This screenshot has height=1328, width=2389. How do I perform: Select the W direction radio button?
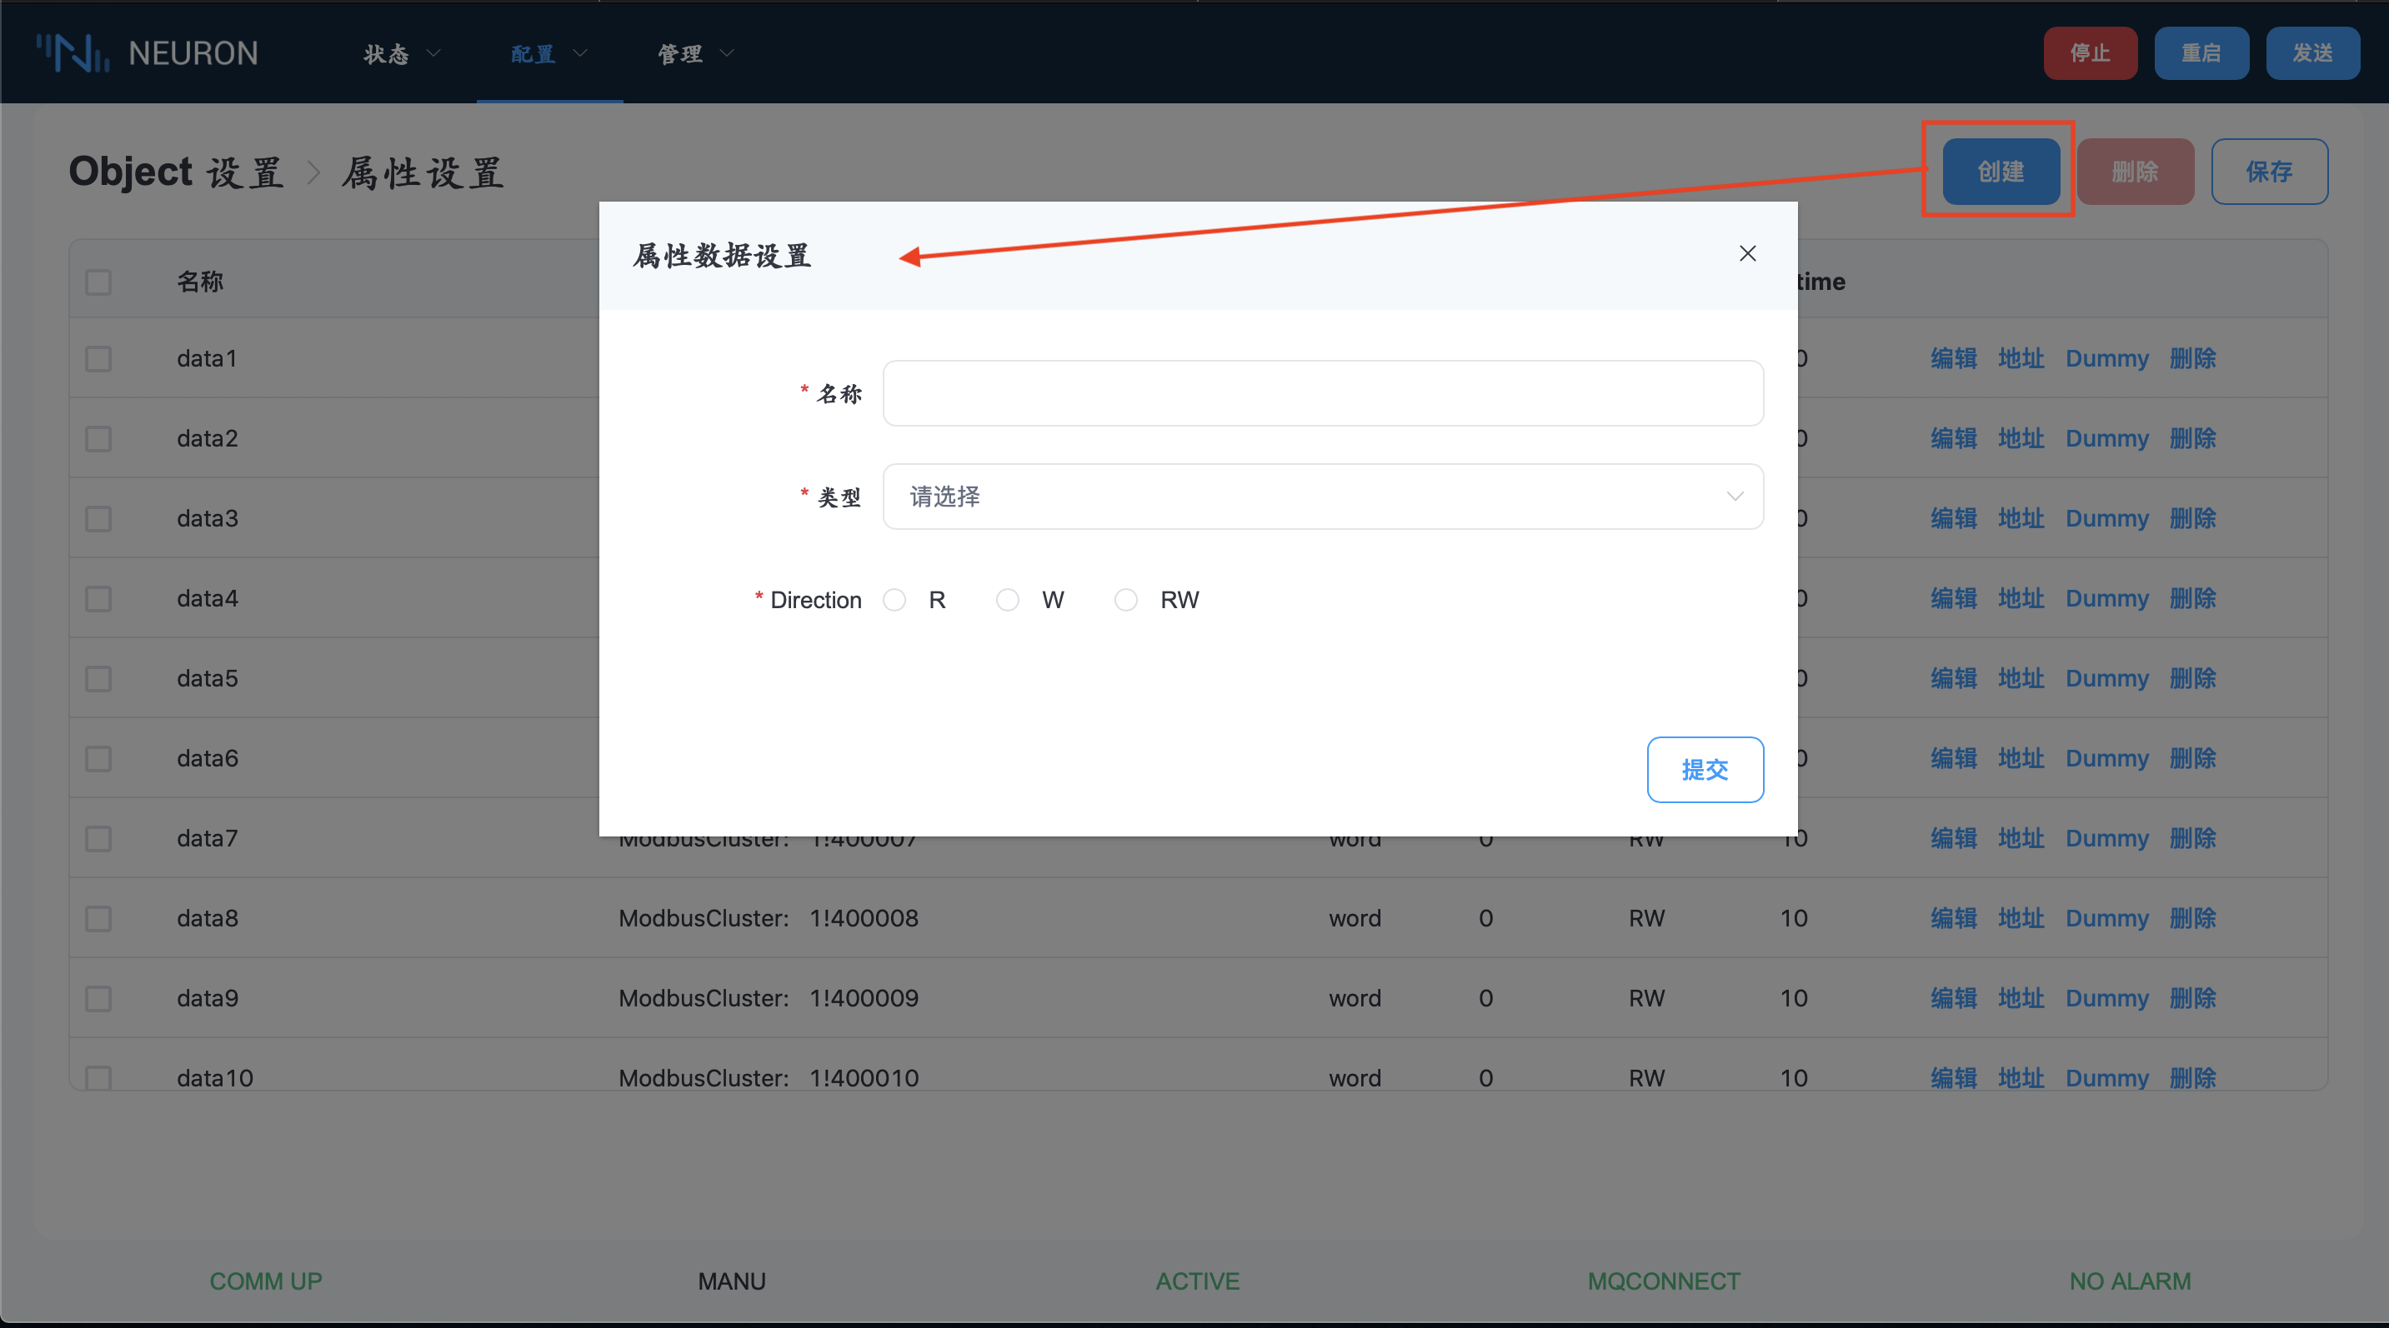(1007, 601)
